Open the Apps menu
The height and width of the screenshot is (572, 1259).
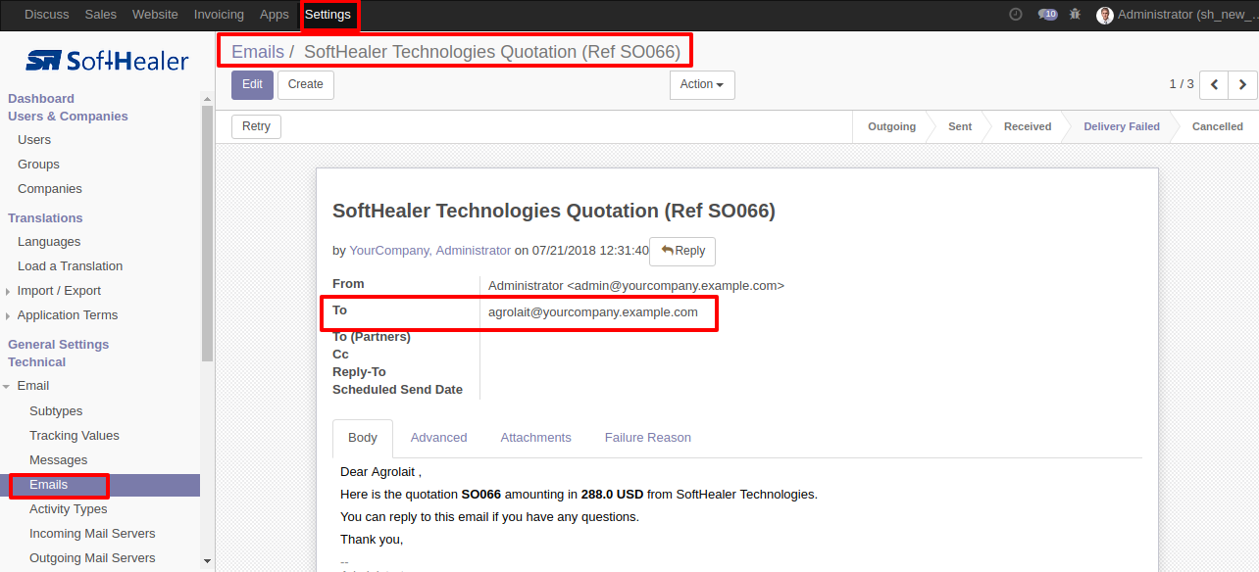(x=275, y=15)
